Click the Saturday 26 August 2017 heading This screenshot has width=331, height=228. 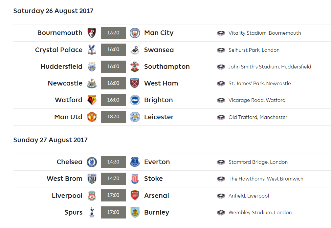[53, 11]
